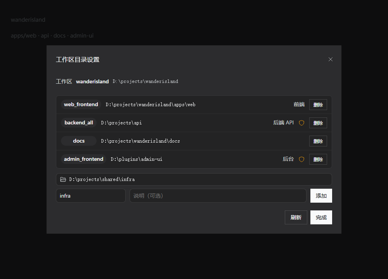
Task: Close the workspace directory settings dialog
Action: 330,59
